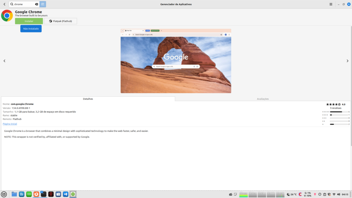Viewport: 352px width, 198px height.
Task: Open the volume control in system tray
Action: click(339, 195)
